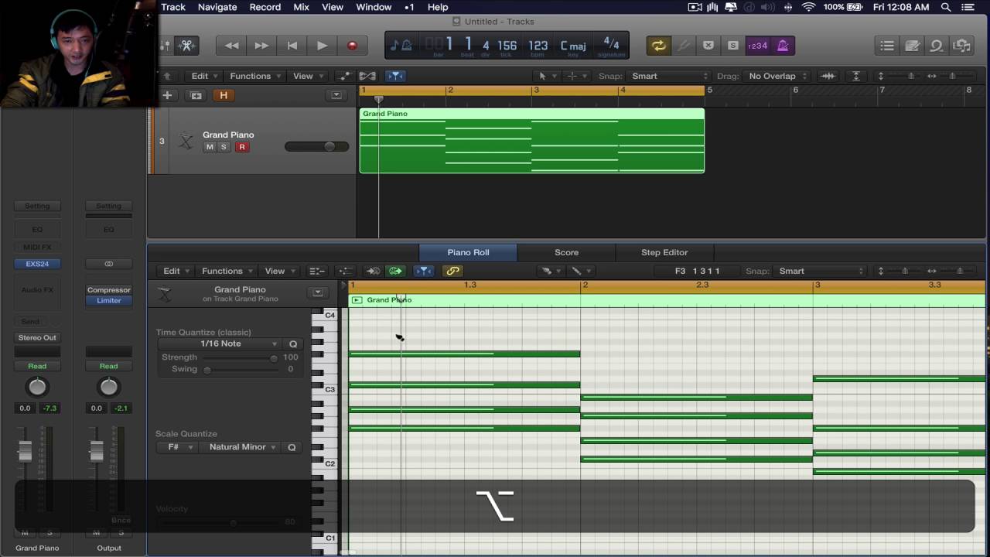Viewport: 990px width, 557px height.
Task: Open the Time Quantize 1/16 Note dropdown
Action: tap(220, 343)
